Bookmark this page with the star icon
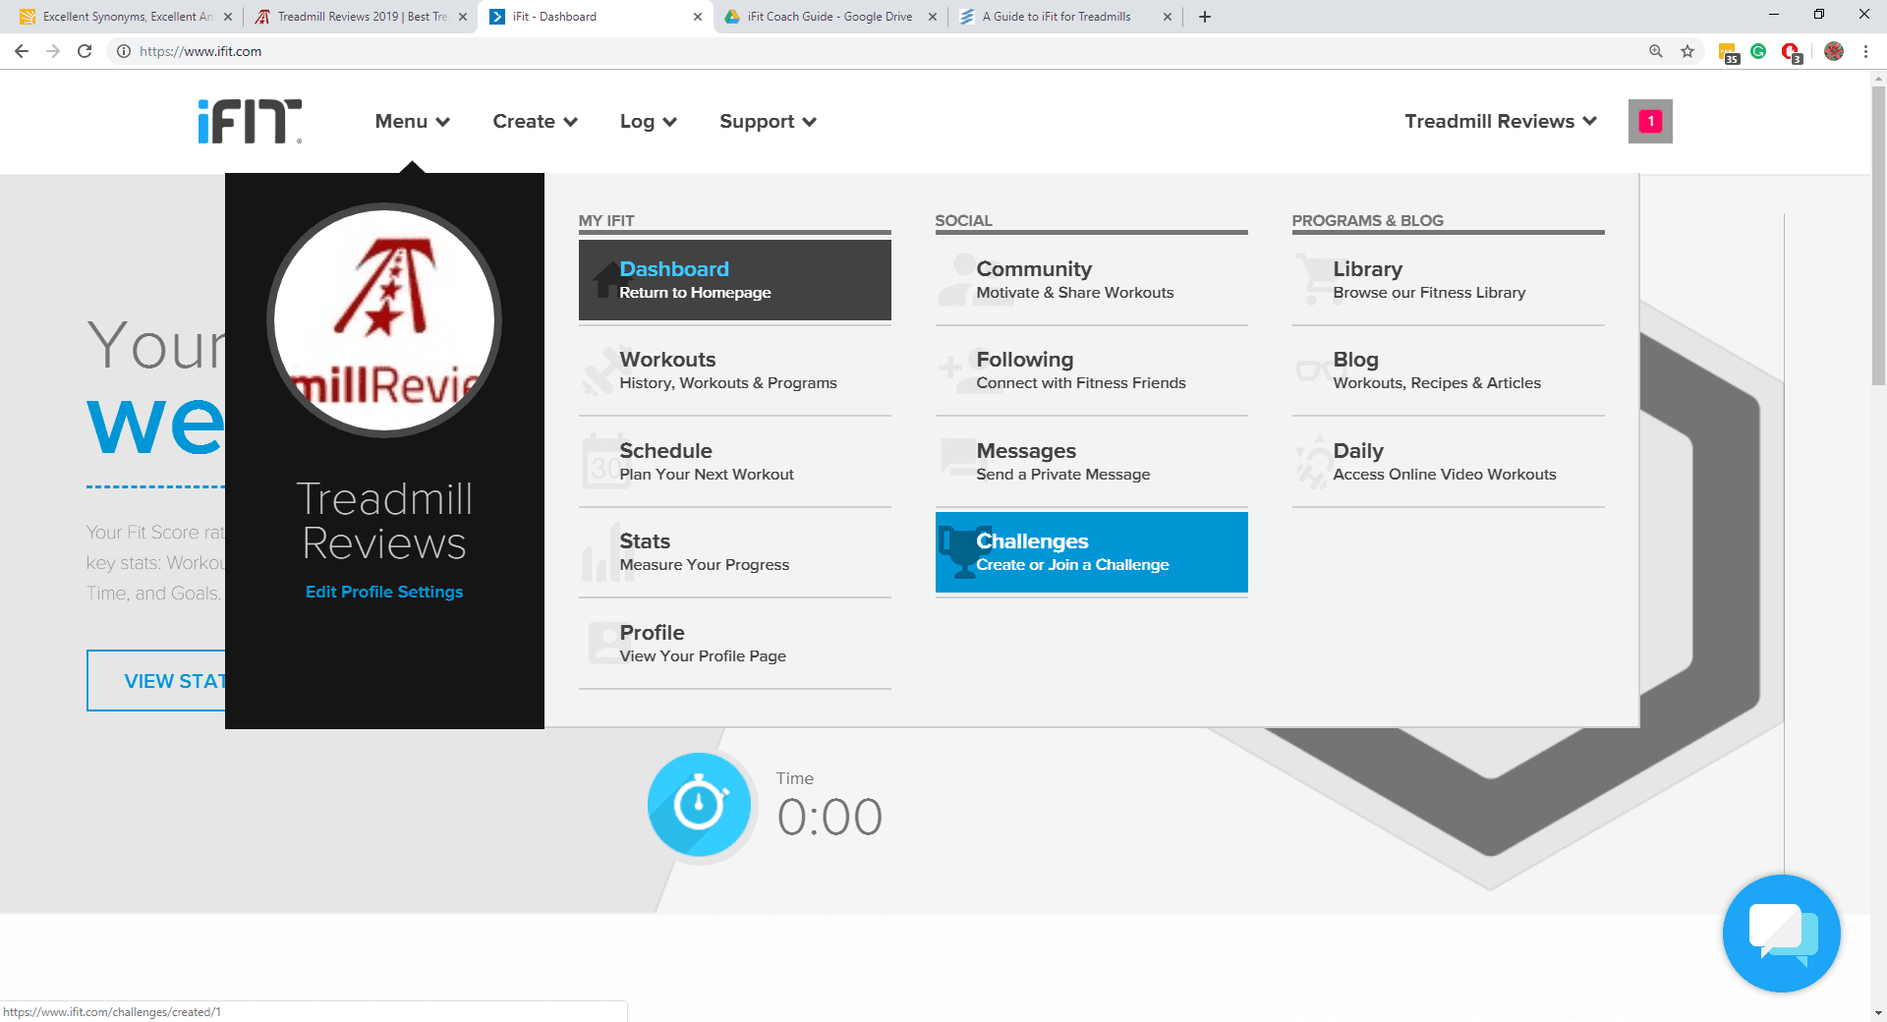This screenshot has width=1887, height=1022. (x=1687, y=51)
